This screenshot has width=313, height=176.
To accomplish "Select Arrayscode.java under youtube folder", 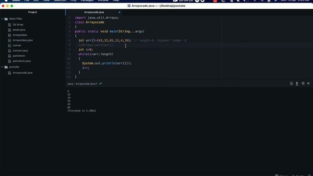I will point(22,73).
